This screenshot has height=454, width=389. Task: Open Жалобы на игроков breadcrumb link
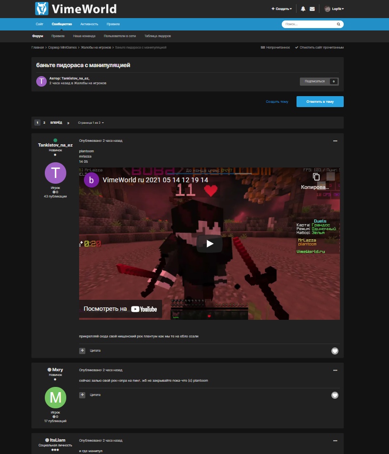[x=96, y=48]
